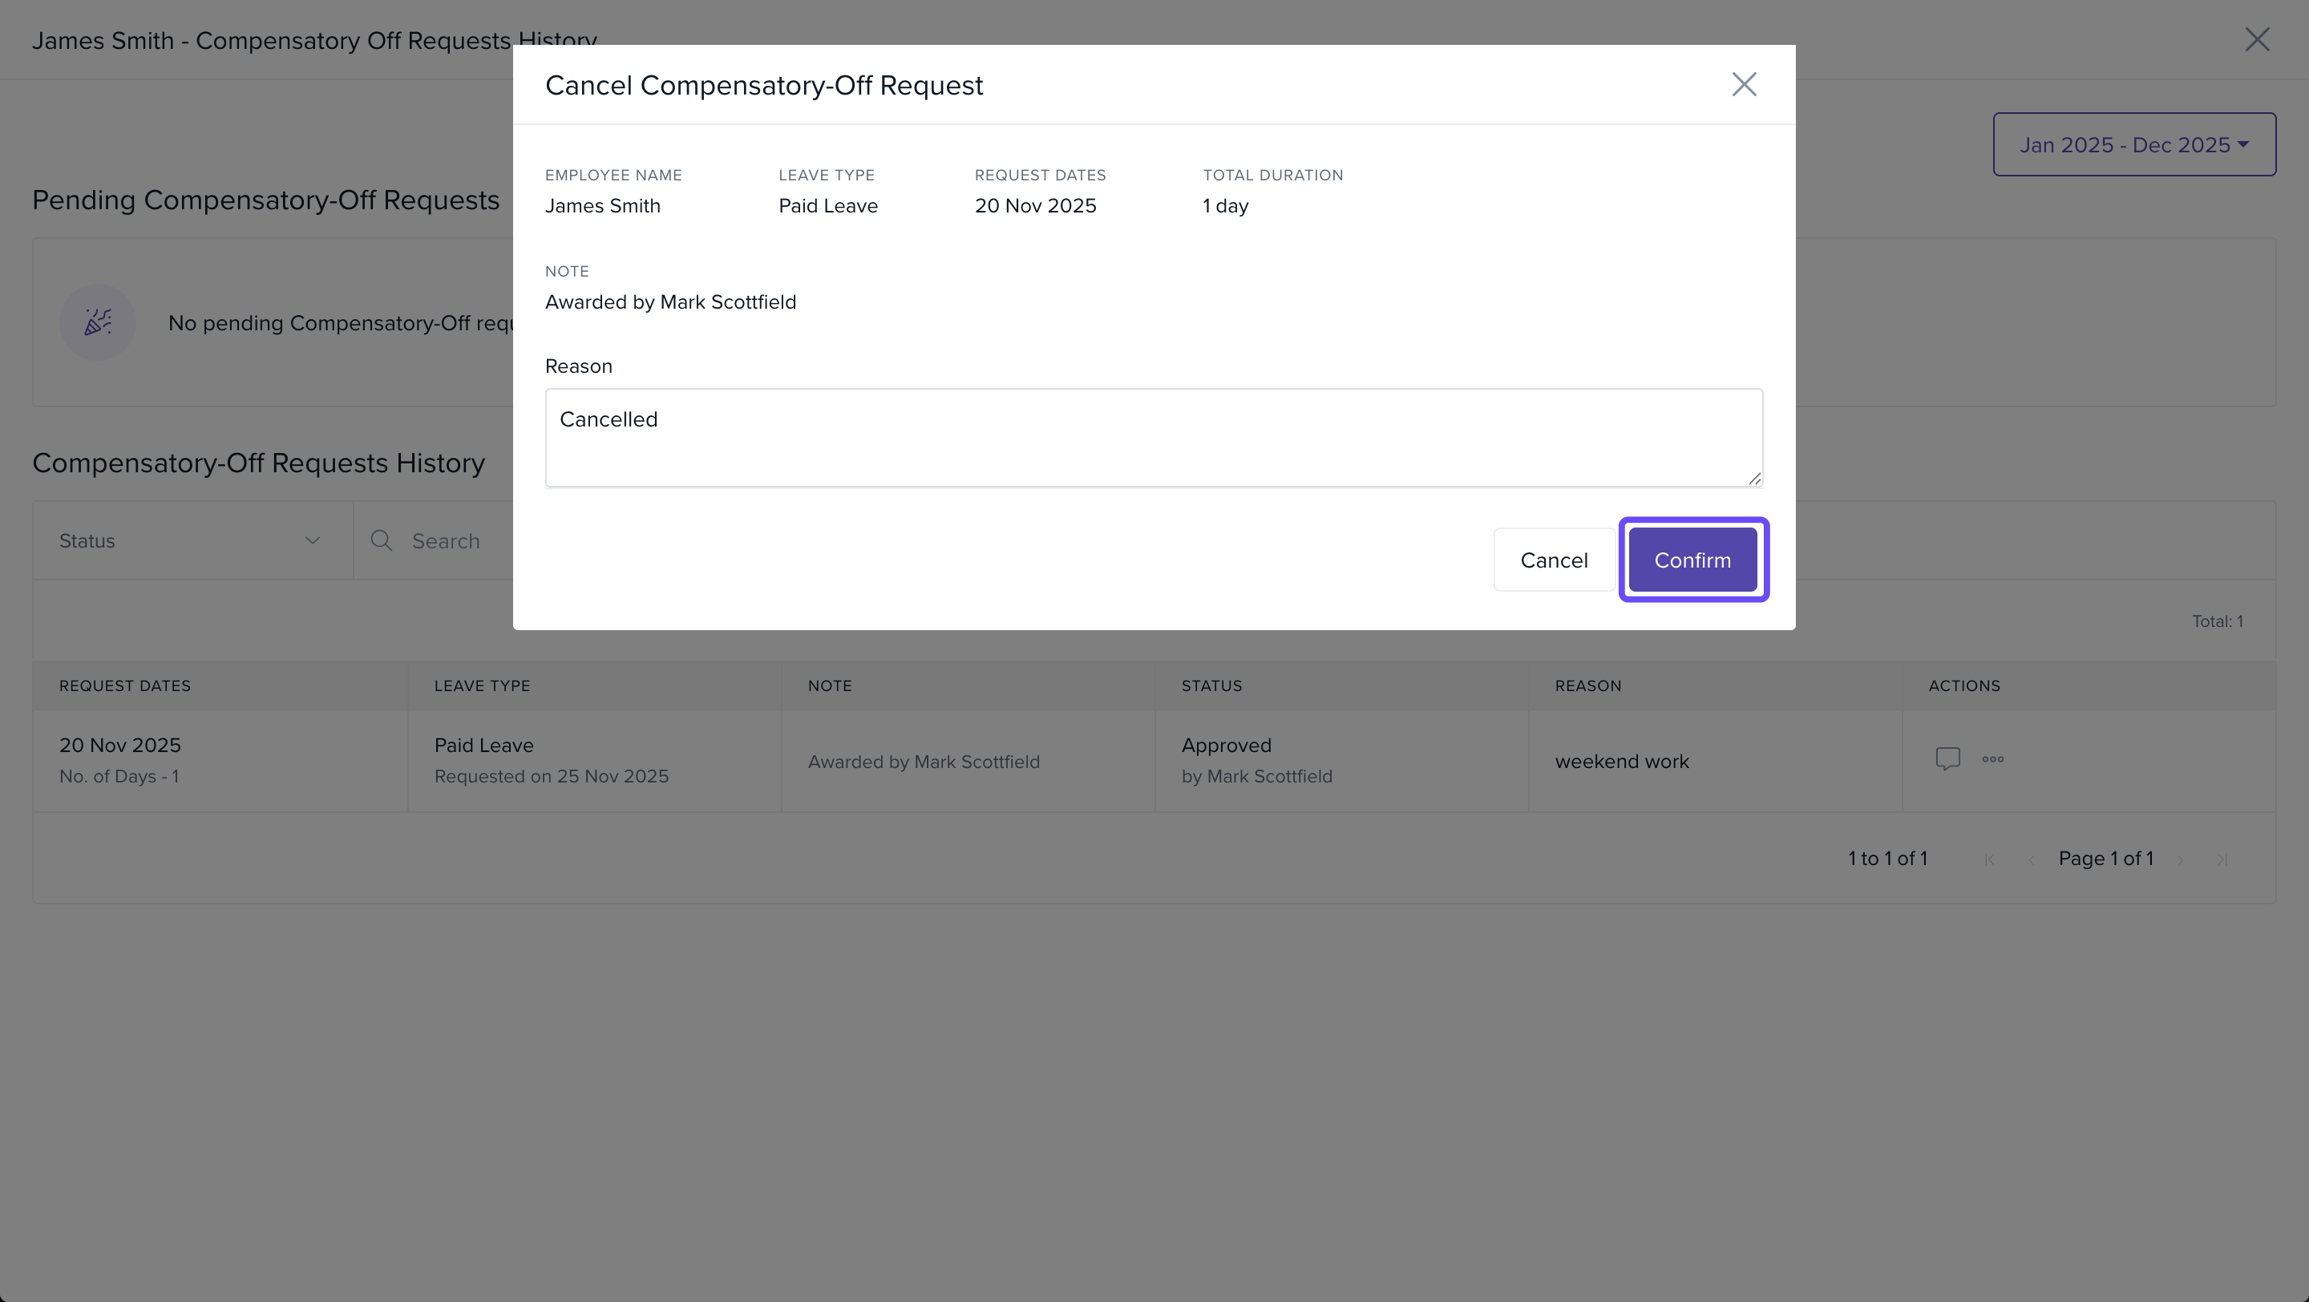Expand the Status filter dropdown
The image size is (2309, 1302).
(192, 541)
